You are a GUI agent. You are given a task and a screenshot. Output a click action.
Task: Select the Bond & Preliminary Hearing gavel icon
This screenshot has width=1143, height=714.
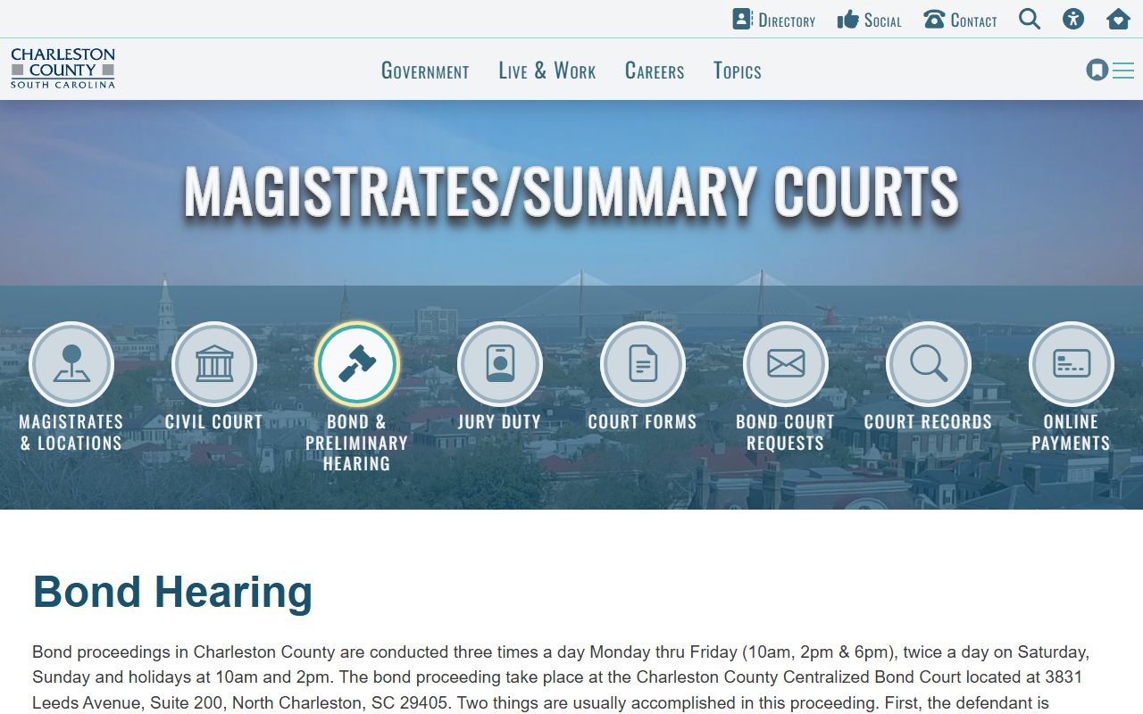[x=357, y=364]
